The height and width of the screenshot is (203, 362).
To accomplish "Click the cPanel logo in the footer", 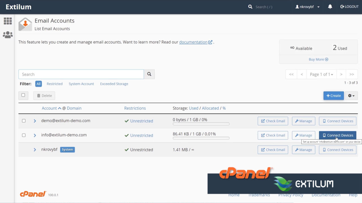I will [33, 194].
